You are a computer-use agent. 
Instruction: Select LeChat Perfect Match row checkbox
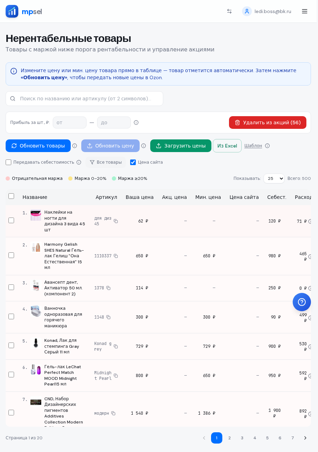pos(11,375)
